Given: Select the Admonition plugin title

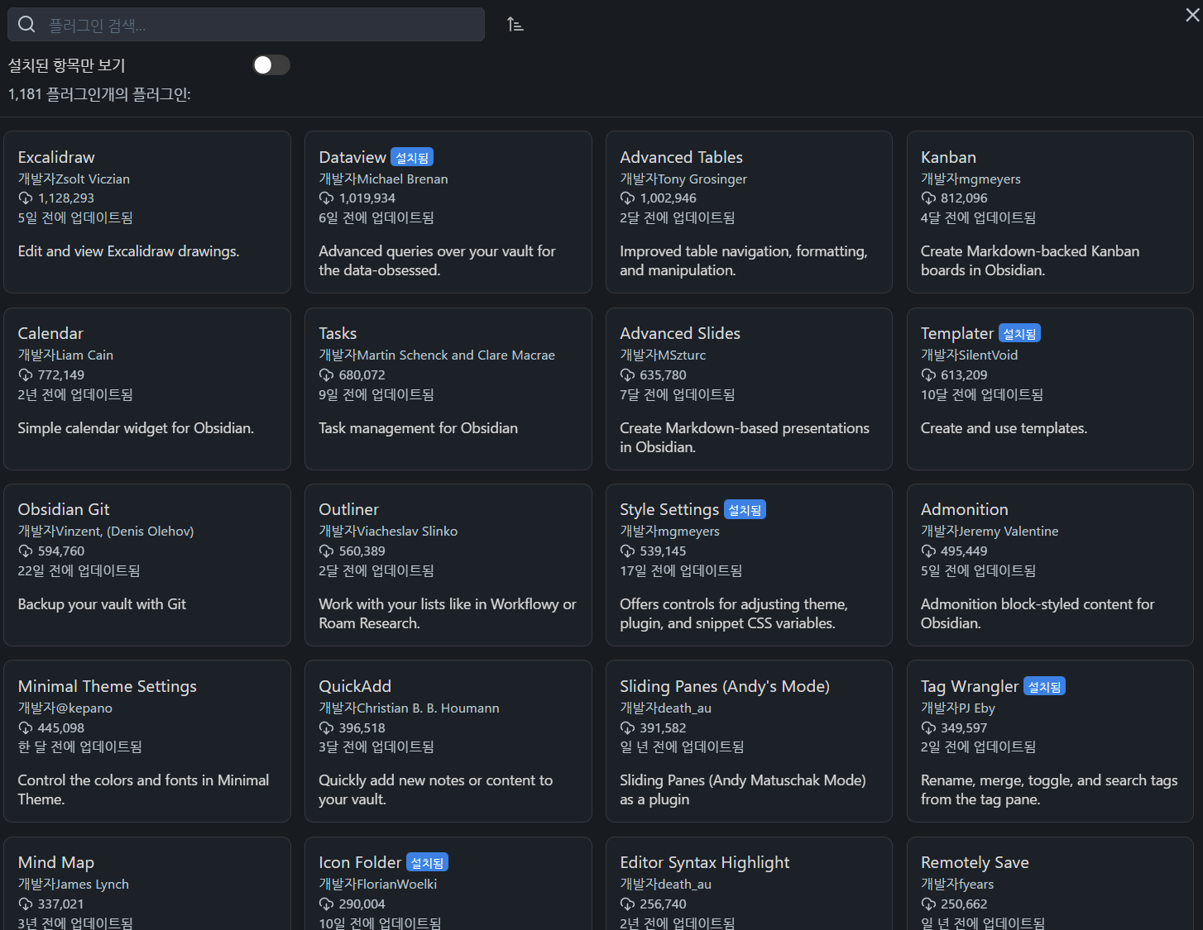Looking at the screenshot, I should point(965,509).
